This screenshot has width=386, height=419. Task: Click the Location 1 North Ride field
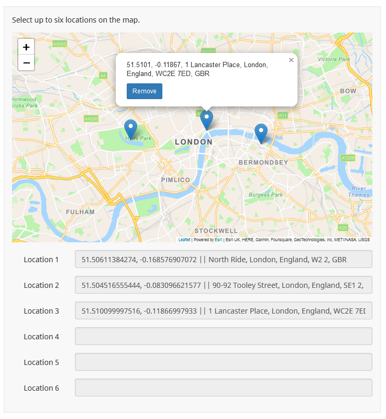223,260
